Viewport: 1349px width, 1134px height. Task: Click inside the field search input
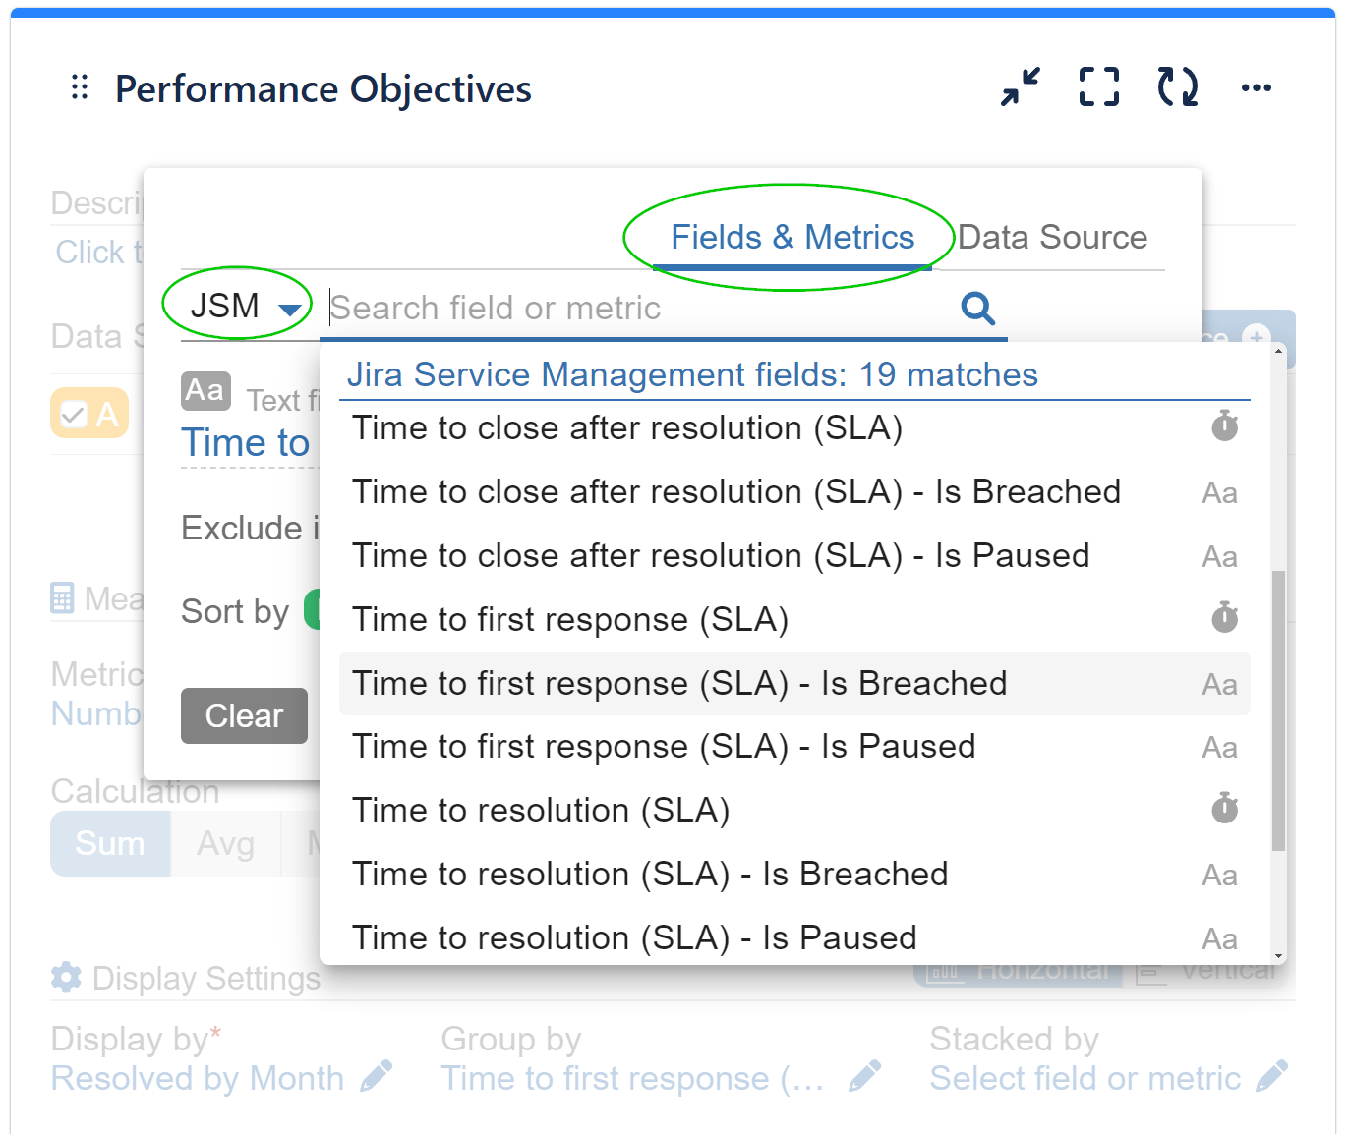pyautogui.click(x=590, y=308)
